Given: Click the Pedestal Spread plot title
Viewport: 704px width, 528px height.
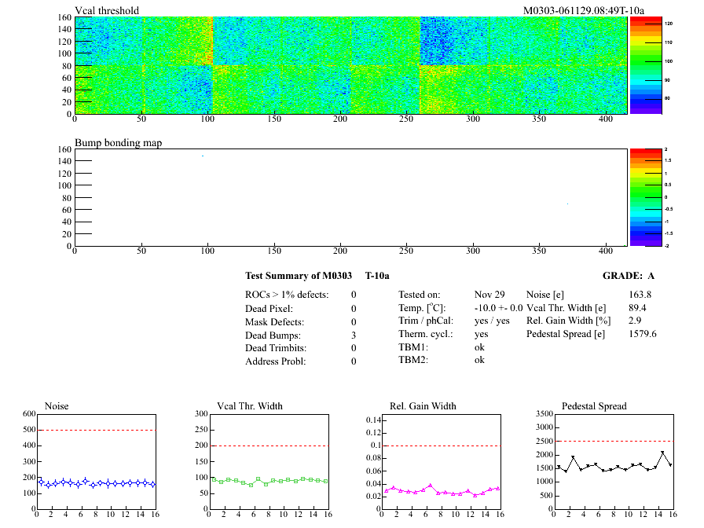Looking at the screenshot, I should pyautogui.click(x=594, y=406).
